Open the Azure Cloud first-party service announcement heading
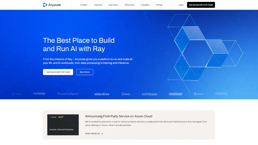This screenshot has width=258, height=145. [119, 116]
